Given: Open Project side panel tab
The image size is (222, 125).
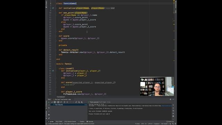Looking at the screenshot, I should coord(46,5).
